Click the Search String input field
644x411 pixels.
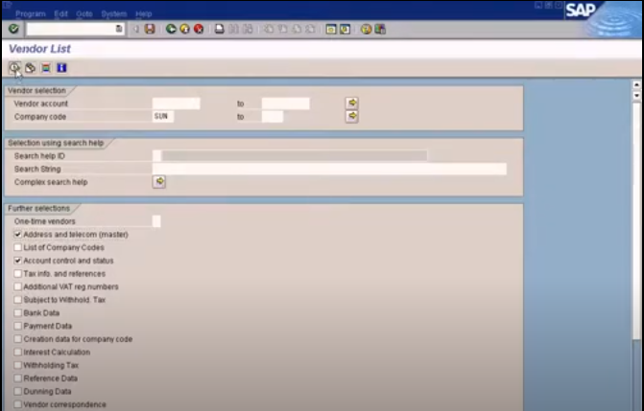(x=329, y=169)
